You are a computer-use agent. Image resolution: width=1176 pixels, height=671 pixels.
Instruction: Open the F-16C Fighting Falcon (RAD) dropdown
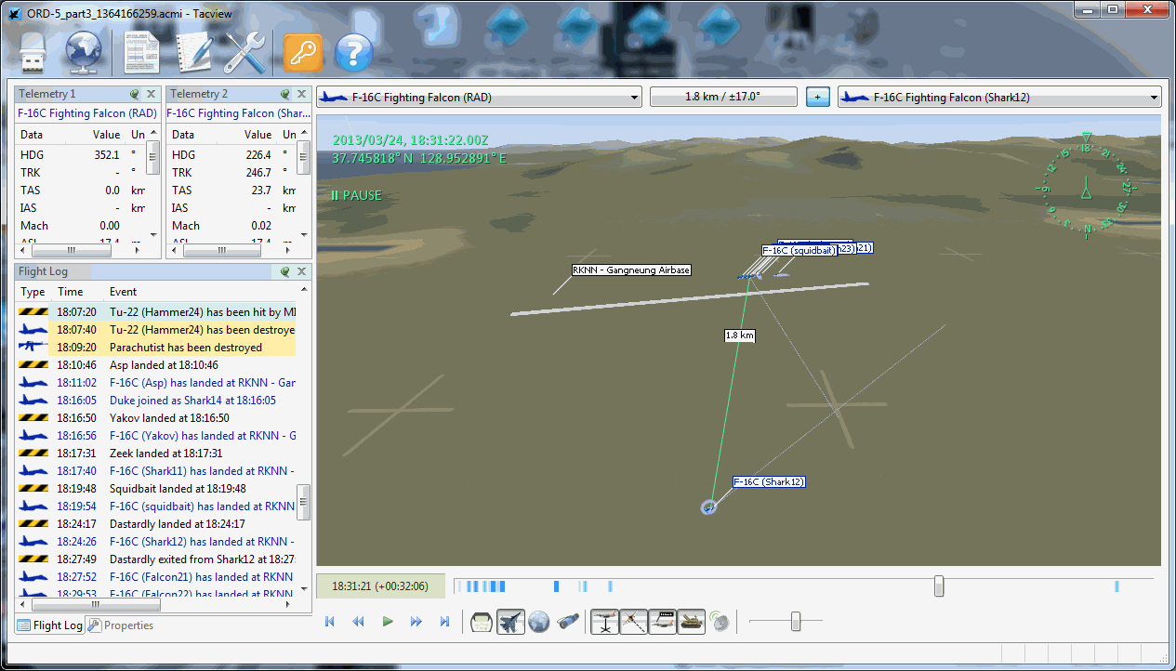(x=479, y=97)
